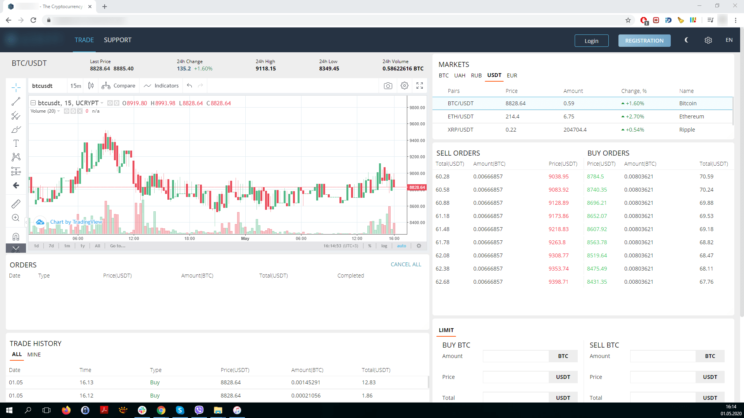Open the Indicators menu

click(161, 86)
